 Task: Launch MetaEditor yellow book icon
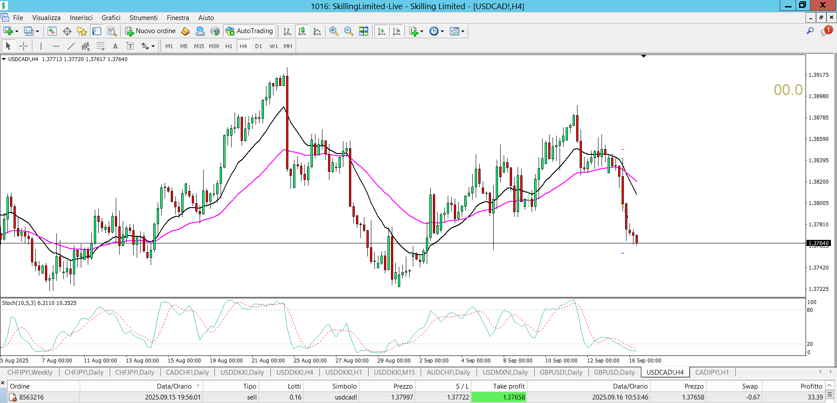tap(185, 31)
